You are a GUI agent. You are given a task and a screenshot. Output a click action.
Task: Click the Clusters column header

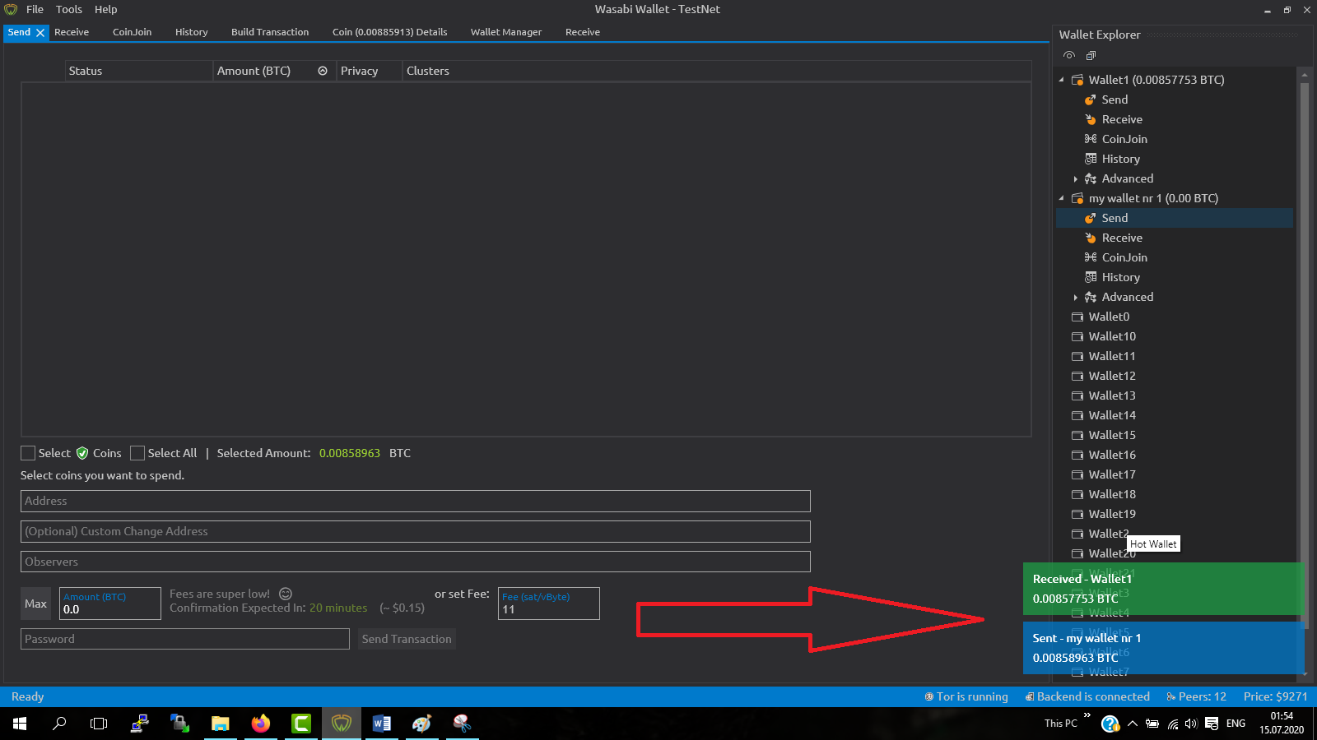[716, 71]
